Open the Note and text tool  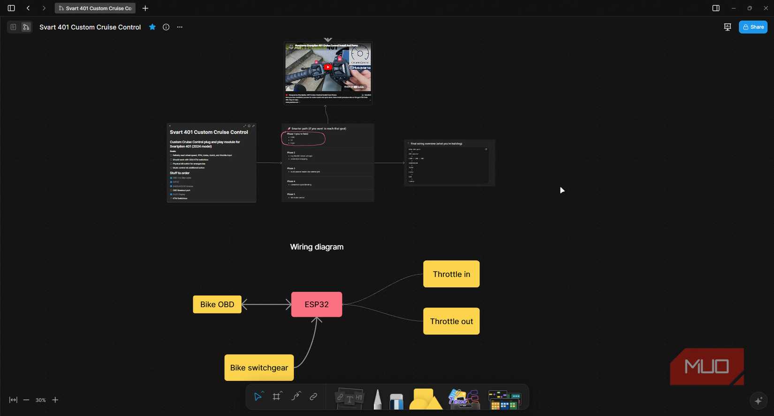tap(349, 398)
